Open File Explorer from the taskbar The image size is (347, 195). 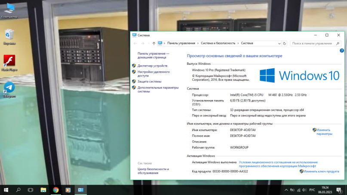coord(43,190)
